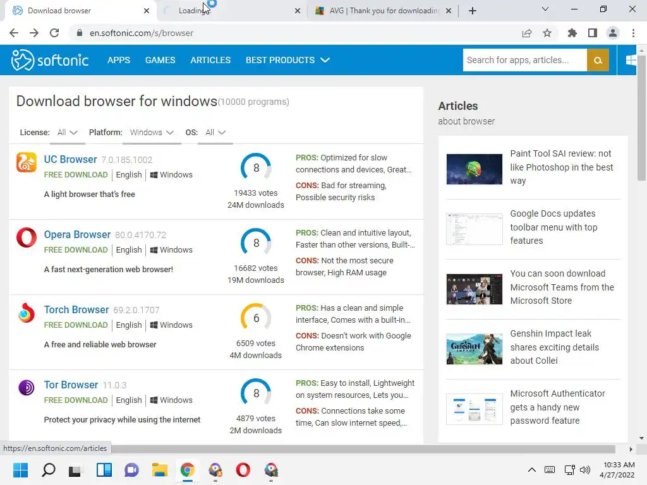The height and width of the screenshot is (485, 647).
Task: Show hidden system tray icons
Action: point(532,470)
